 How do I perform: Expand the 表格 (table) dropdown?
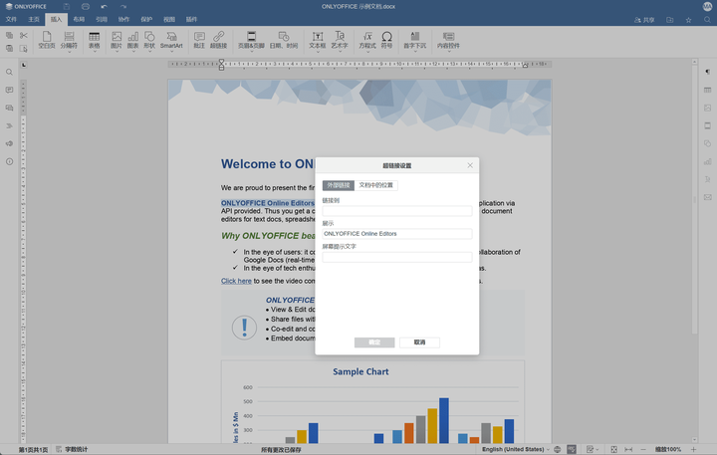tap(94, 40)
